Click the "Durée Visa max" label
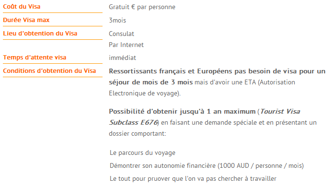Viewport: 333px width, 187px height. pyautogui.click(x=26, y=20)
